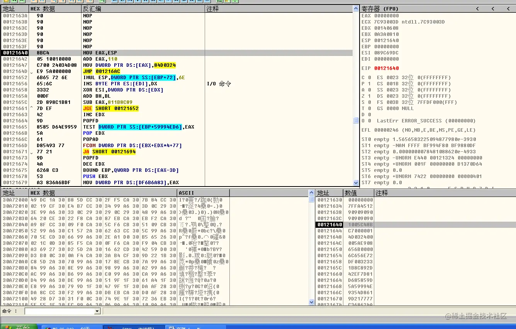
Task: Open the 命令 command box dropdown arrow
Action: tap(97, 311)
